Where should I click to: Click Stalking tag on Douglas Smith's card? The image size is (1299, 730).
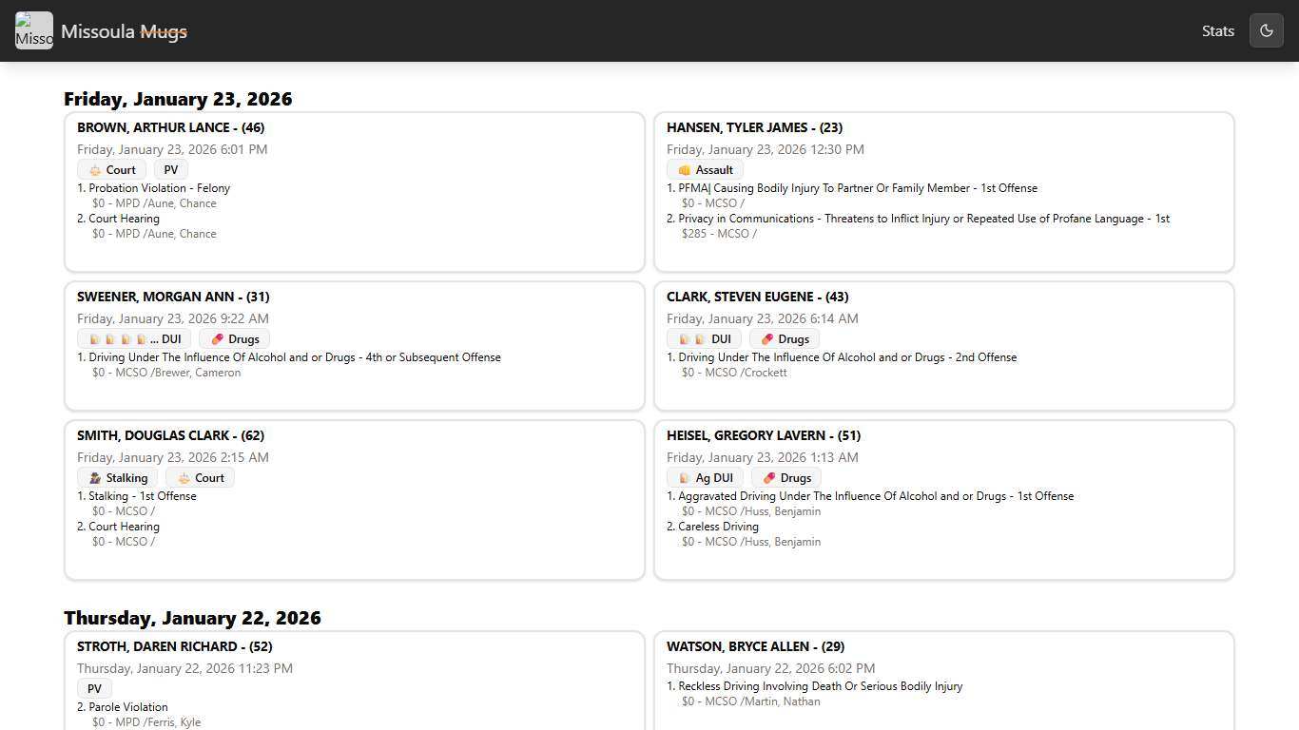[x=118, y=478]
